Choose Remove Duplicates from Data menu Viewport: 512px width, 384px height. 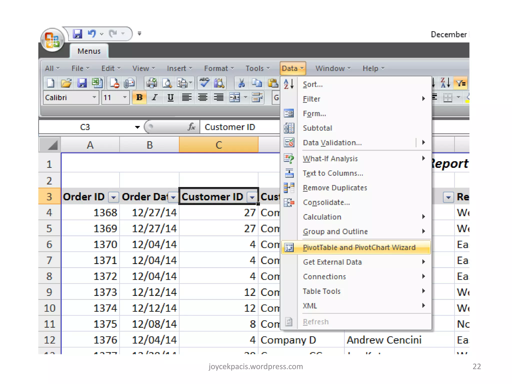click(335, 188)
